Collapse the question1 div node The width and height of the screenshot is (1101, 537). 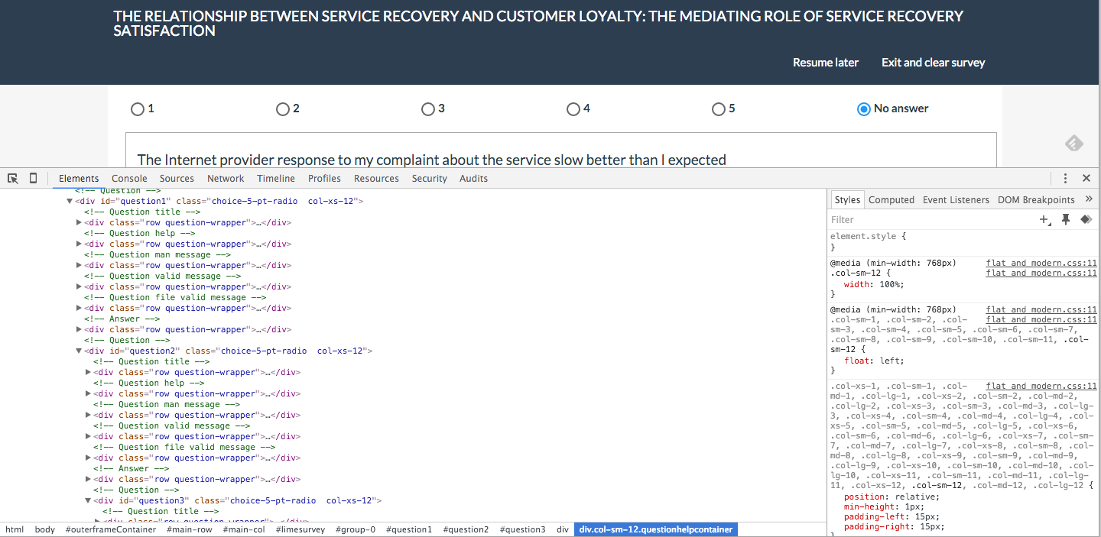tap(70, 202)
